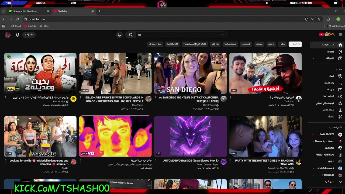Open beIN SPORTS subscription channel
345x194 pixels.
pyautogui.click(x=327, y=134)
